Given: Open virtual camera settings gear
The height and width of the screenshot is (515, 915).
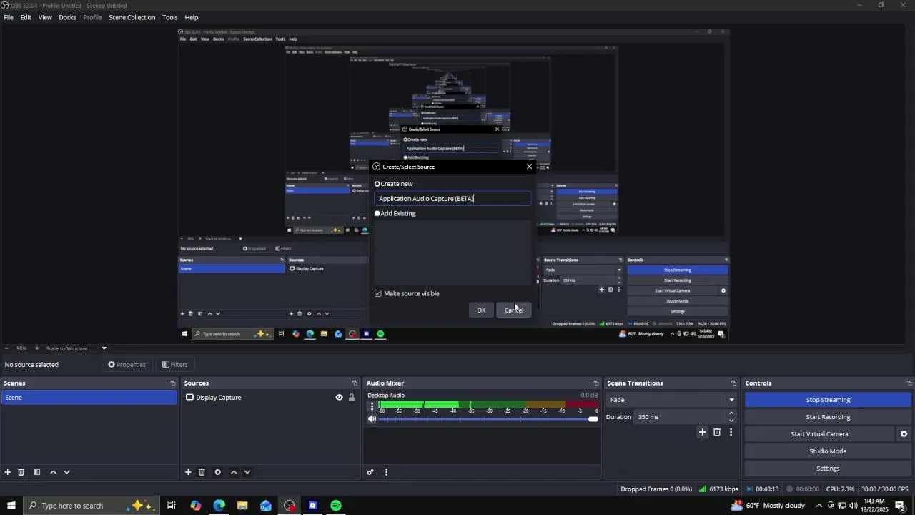Looking at the screenshot, I should click(904, 434).
